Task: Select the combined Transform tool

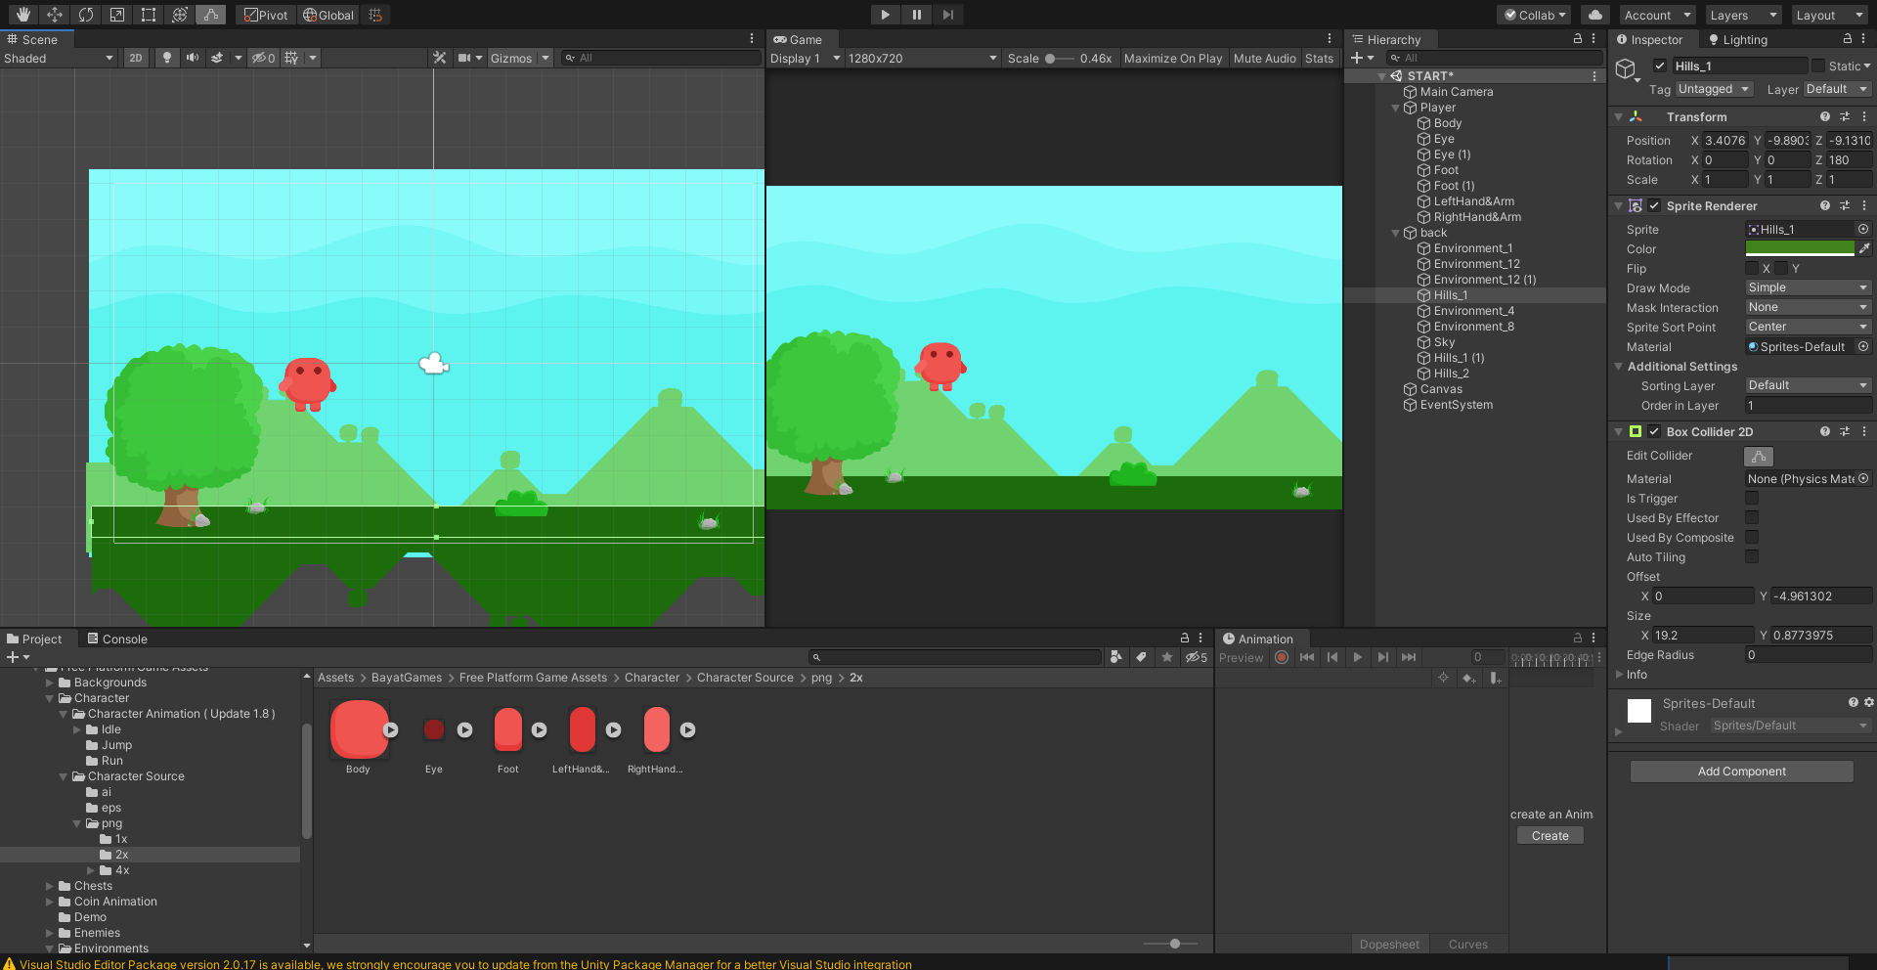Action: [x=180, y=15]
